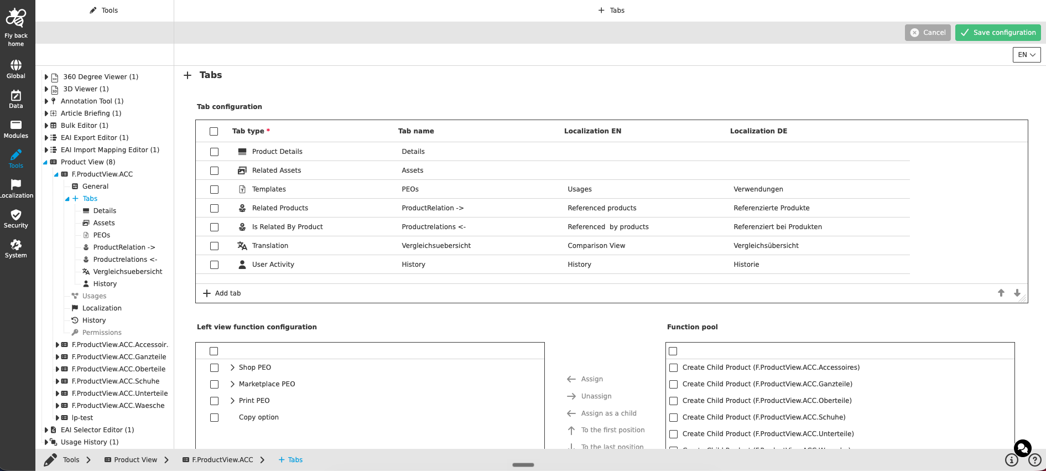
Task: Click the Tab configuration table resize corner
Action: point(1023,298)
